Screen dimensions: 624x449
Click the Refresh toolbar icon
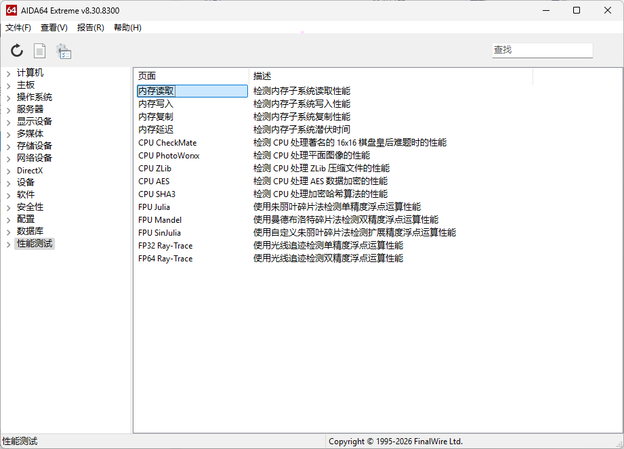click(x=17, y=51)
